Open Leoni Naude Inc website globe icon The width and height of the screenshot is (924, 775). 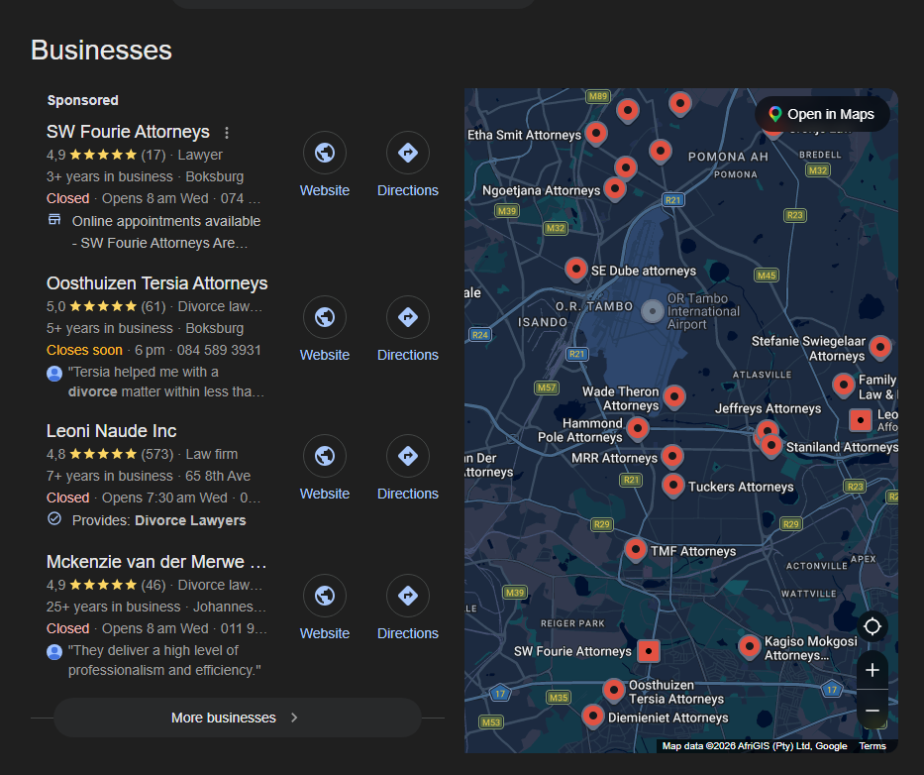325,456
